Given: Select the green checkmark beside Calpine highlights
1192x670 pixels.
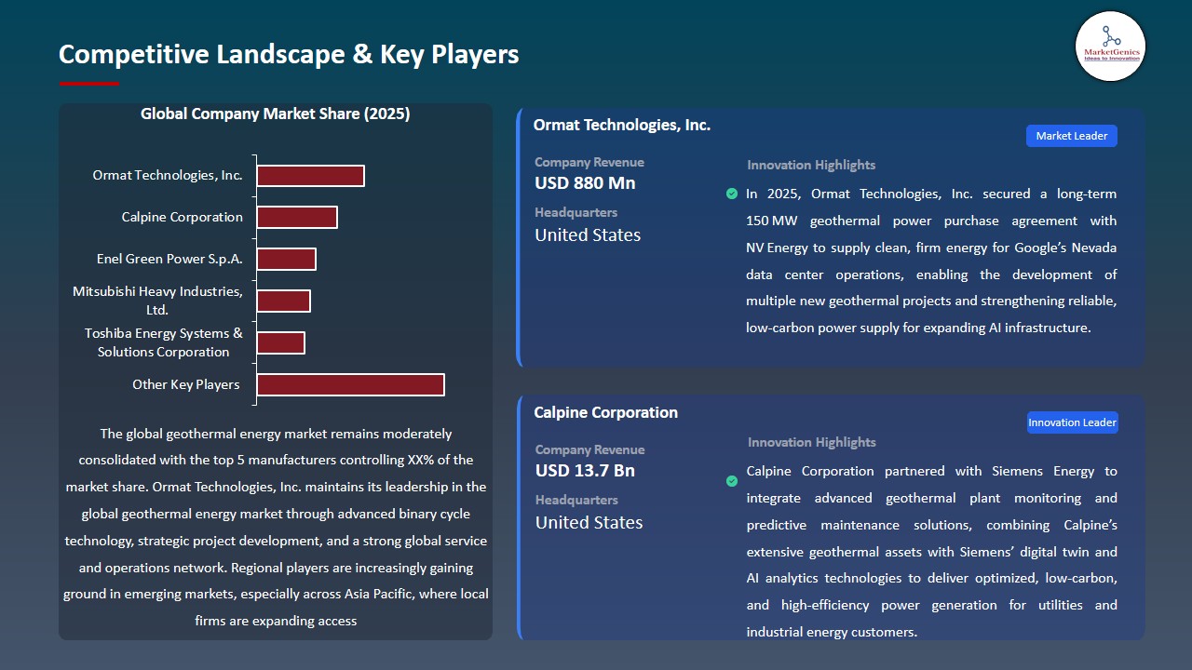Looking at the screenshot, I should click(x=732, y=481).
